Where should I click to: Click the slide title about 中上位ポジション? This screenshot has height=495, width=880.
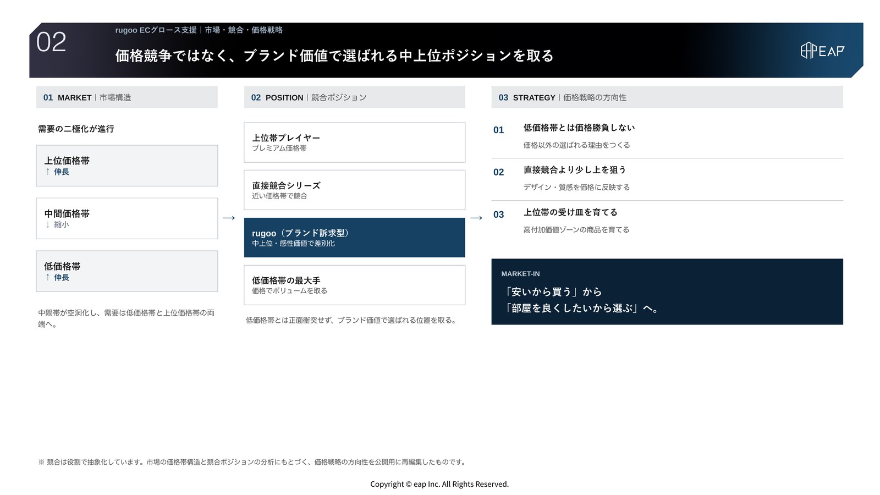pyautogui.click(x=334, y=56)
